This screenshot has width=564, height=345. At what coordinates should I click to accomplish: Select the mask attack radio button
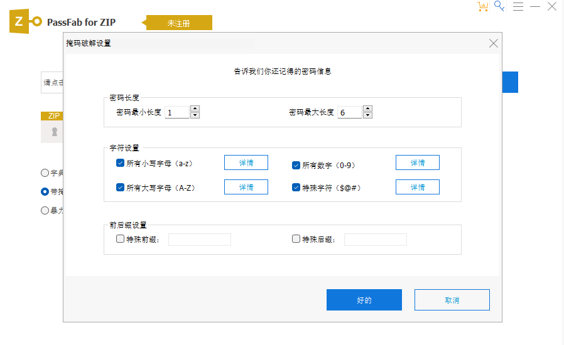[x=45, y=191]
